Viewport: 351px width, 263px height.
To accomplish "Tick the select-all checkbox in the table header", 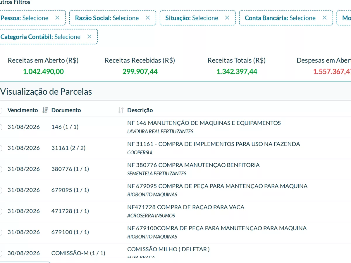I will coord(1,110).
